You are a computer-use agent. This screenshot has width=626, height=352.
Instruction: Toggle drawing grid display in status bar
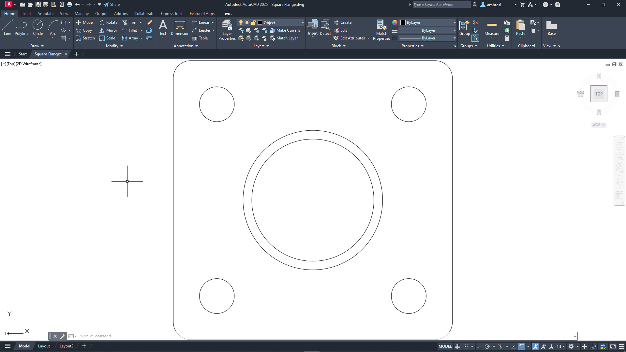(458, 346)
